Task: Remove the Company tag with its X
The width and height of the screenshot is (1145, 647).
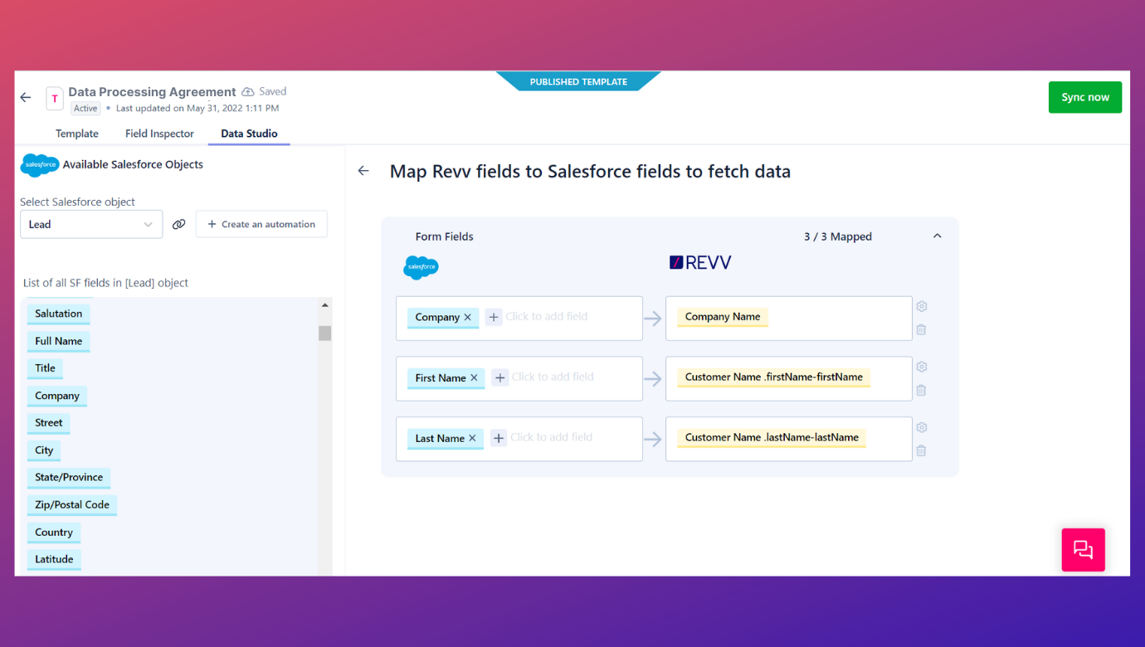Action: (x=468, y=317)
